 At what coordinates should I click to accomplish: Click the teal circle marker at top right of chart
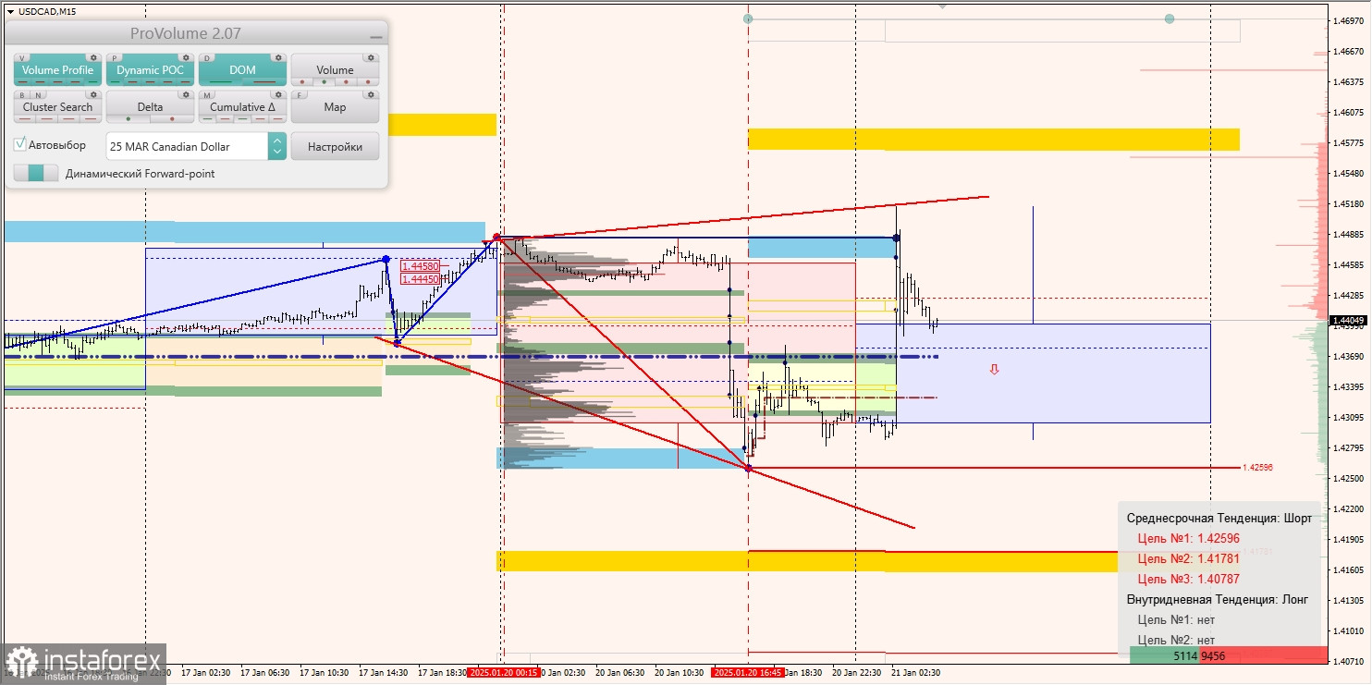click(x=1170, y=18)
